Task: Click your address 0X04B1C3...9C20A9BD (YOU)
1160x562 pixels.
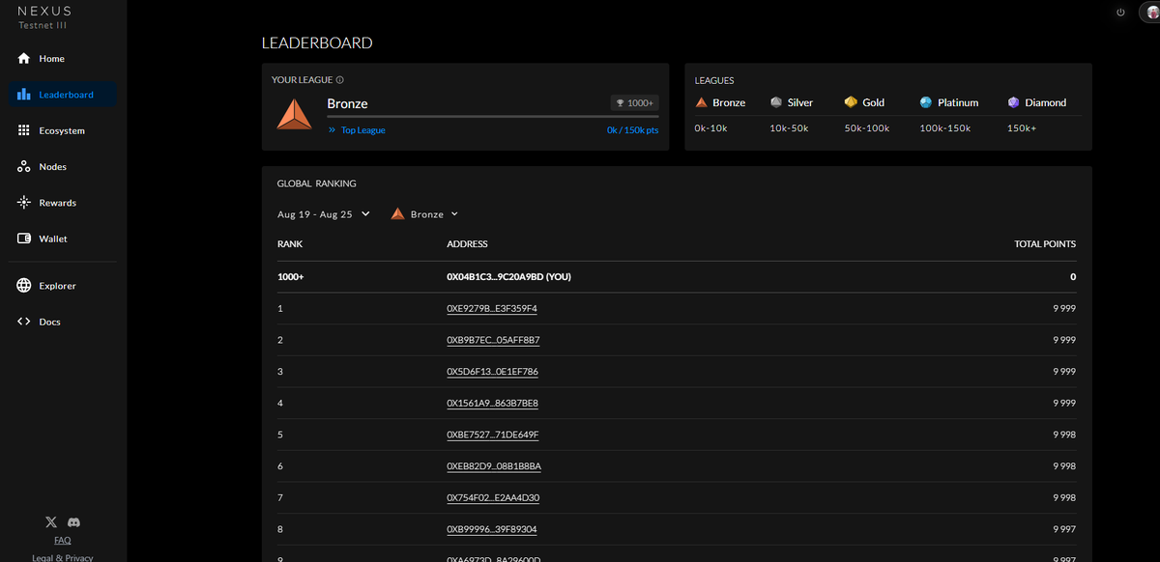Action: (508, 277)
